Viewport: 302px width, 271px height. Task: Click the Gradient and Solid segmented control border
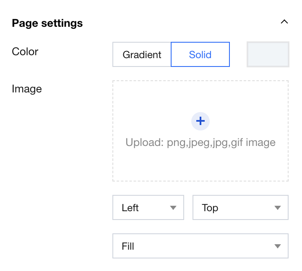pos(142,43)
